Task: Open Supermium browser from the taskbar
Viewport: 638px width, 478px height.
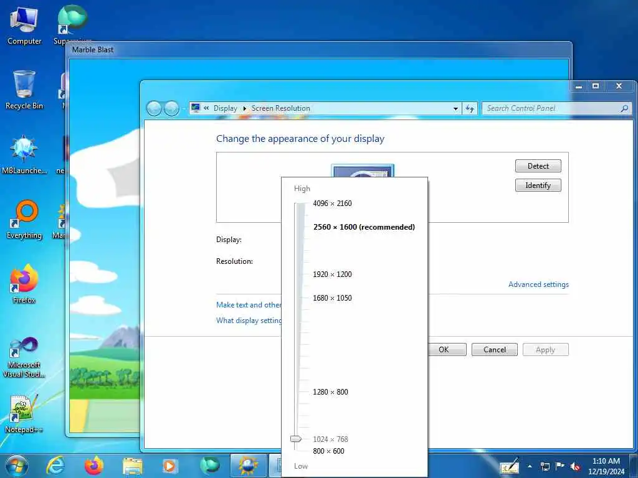Action: 209,466
